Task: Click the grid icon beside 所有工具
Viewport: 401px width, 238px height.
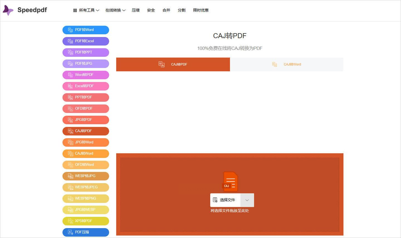Action: pos(75,10)
